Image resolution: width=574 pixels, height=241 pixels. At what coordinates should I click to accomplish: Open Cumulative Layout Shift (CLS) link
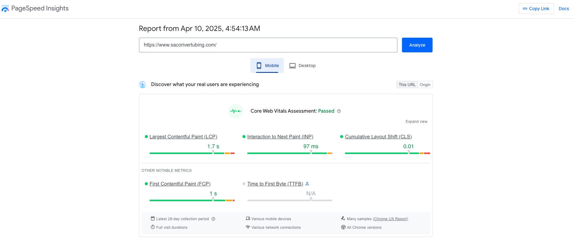(x=378, y=137)
